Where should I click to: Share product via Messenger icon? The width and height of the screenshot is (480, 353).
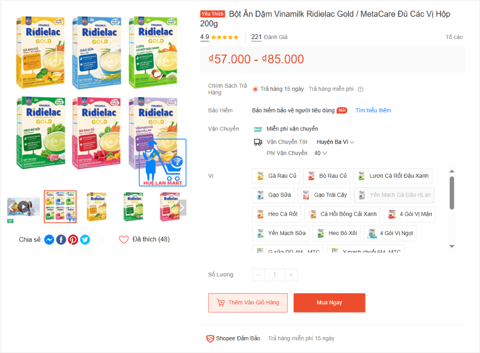coord(49,239)
